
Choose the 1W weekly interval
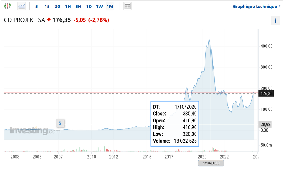click(x=99, y=6)
